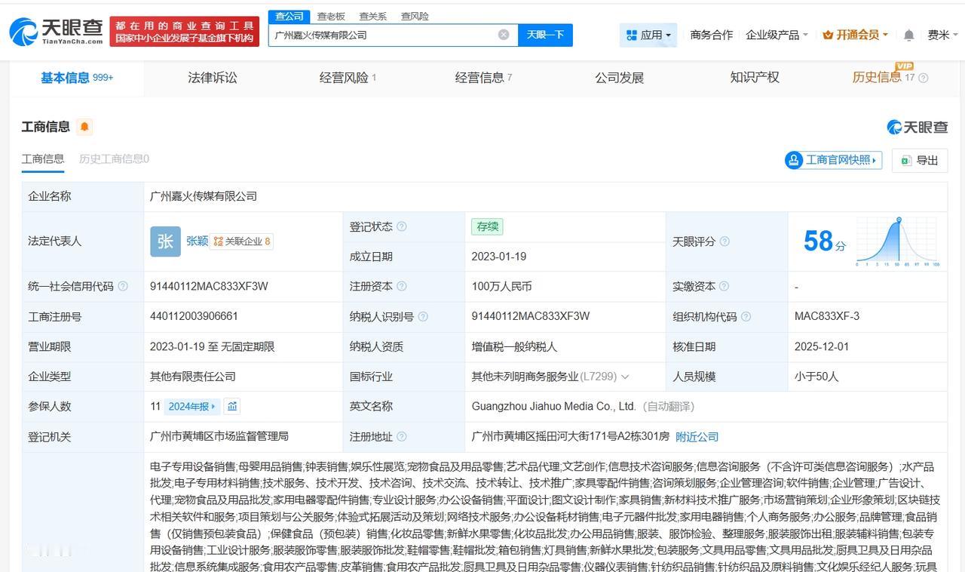
Task: Click the help icon next to 天眼评分
Action: (725, 241)
